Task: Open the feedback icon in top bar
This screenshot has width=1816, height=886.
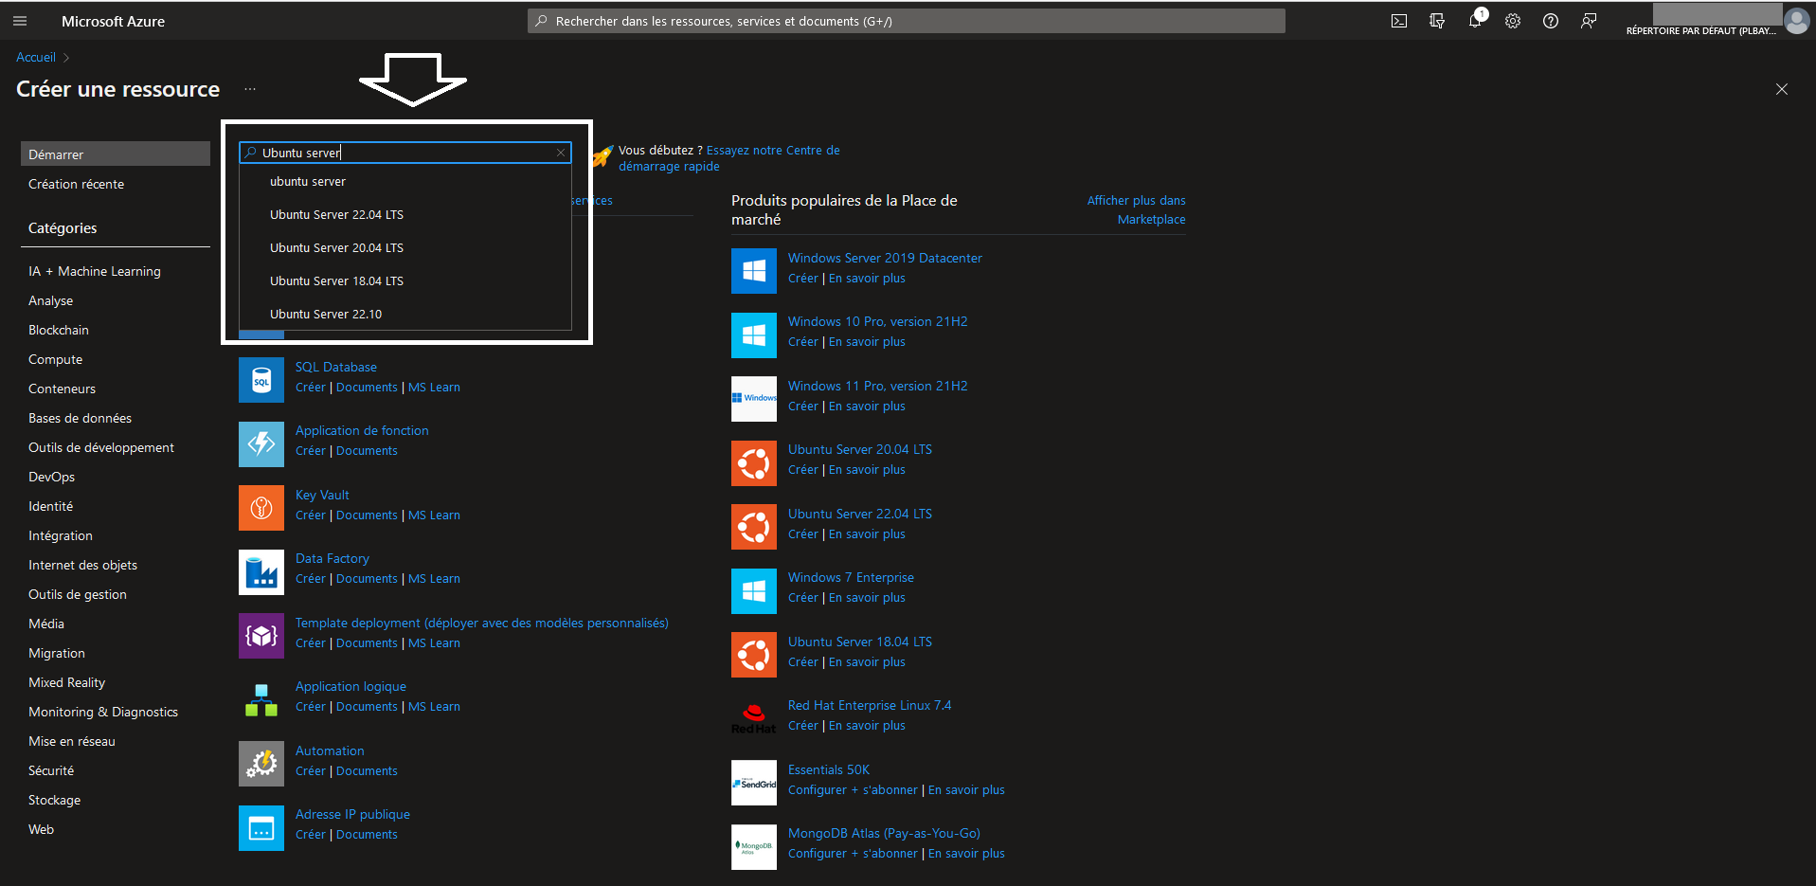Action: [1589, 21]
